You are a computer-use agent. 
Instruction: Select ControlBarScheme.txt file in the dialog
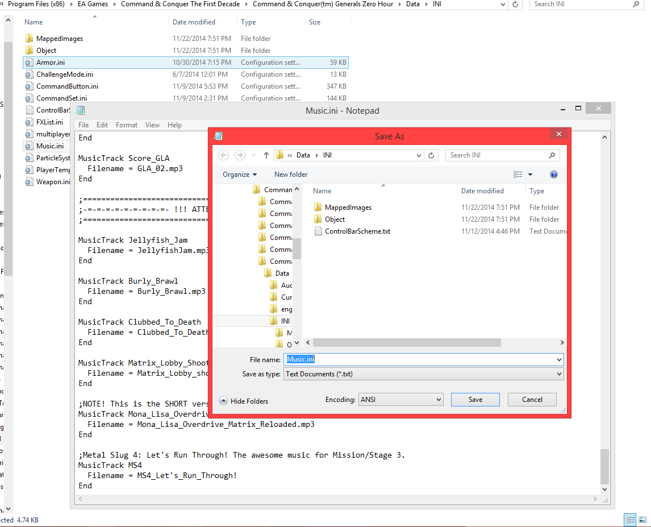[357, 231]
